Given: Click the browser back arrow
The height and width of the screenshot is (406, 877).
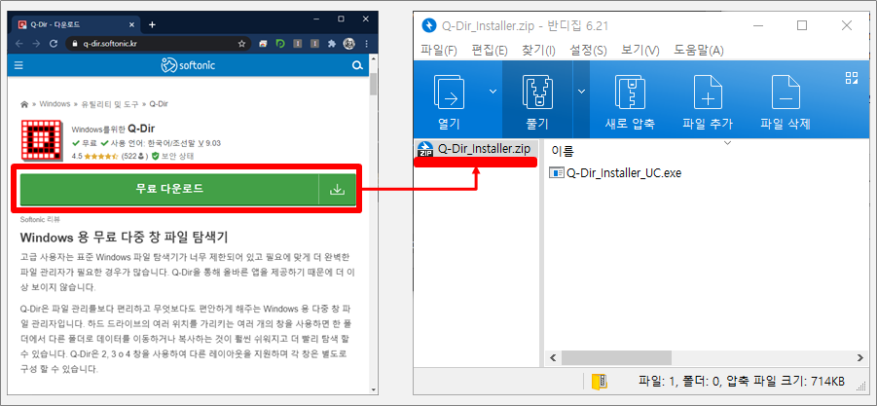Looking at the screenshot, I should 19,43.
